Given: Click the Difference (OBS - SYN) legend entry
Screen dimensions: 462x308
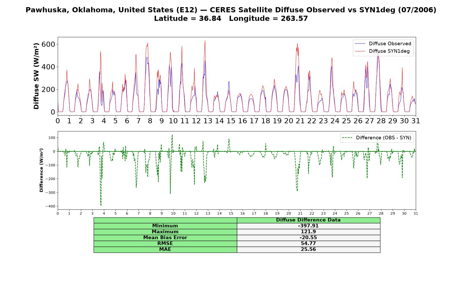Looking at the screenshot, I should pyautogui.click(x=377, y=138).
